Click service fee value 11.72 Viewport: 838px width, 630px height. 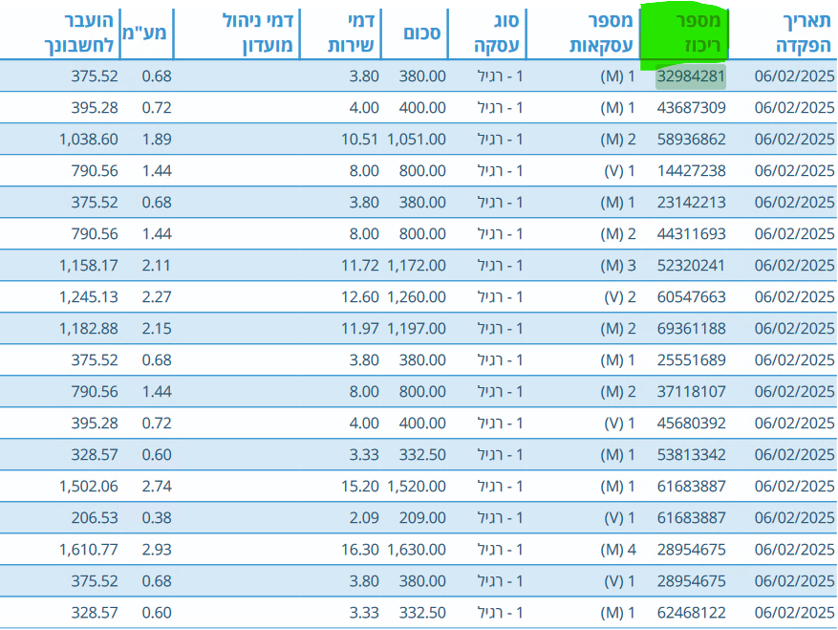359,266
